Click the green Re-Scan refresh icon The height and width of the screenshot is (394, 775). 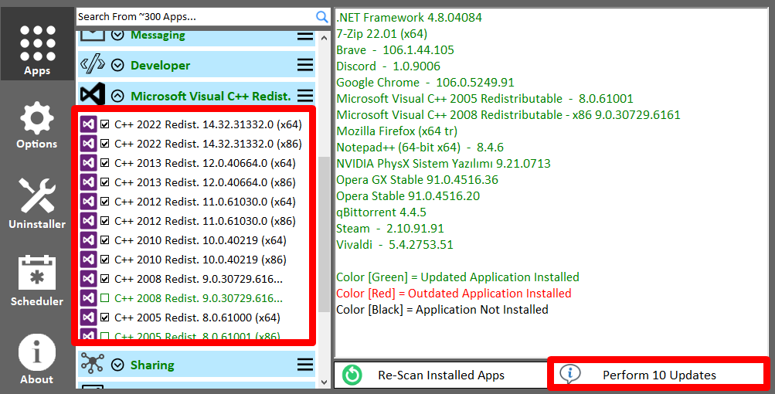pyautogui.click(x=352, y=375)
